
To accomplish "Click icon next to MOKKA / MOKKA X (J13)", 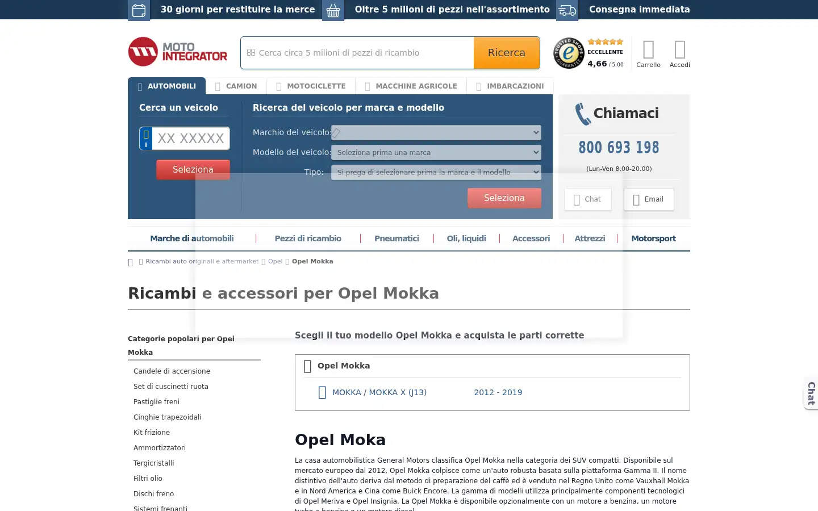I will point(322,392).
